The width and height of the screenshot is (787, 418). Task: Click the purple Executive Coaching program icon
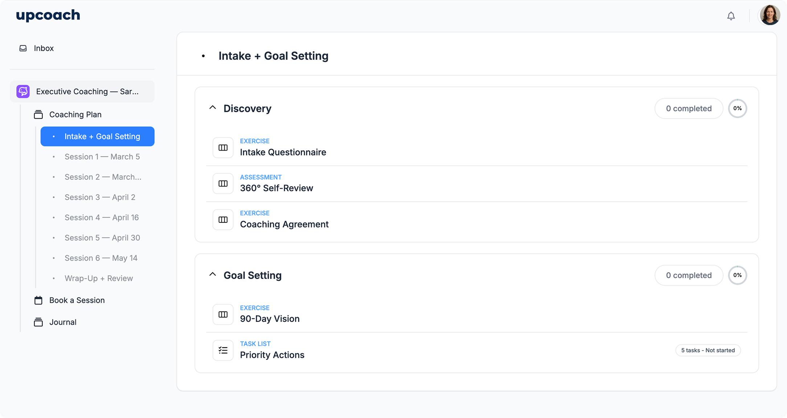[23, 91]
